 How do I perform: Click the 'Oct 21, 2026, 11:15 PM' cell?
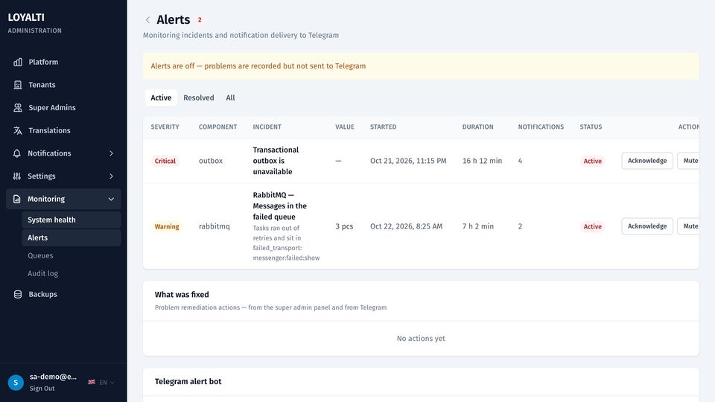click(408, 161)
